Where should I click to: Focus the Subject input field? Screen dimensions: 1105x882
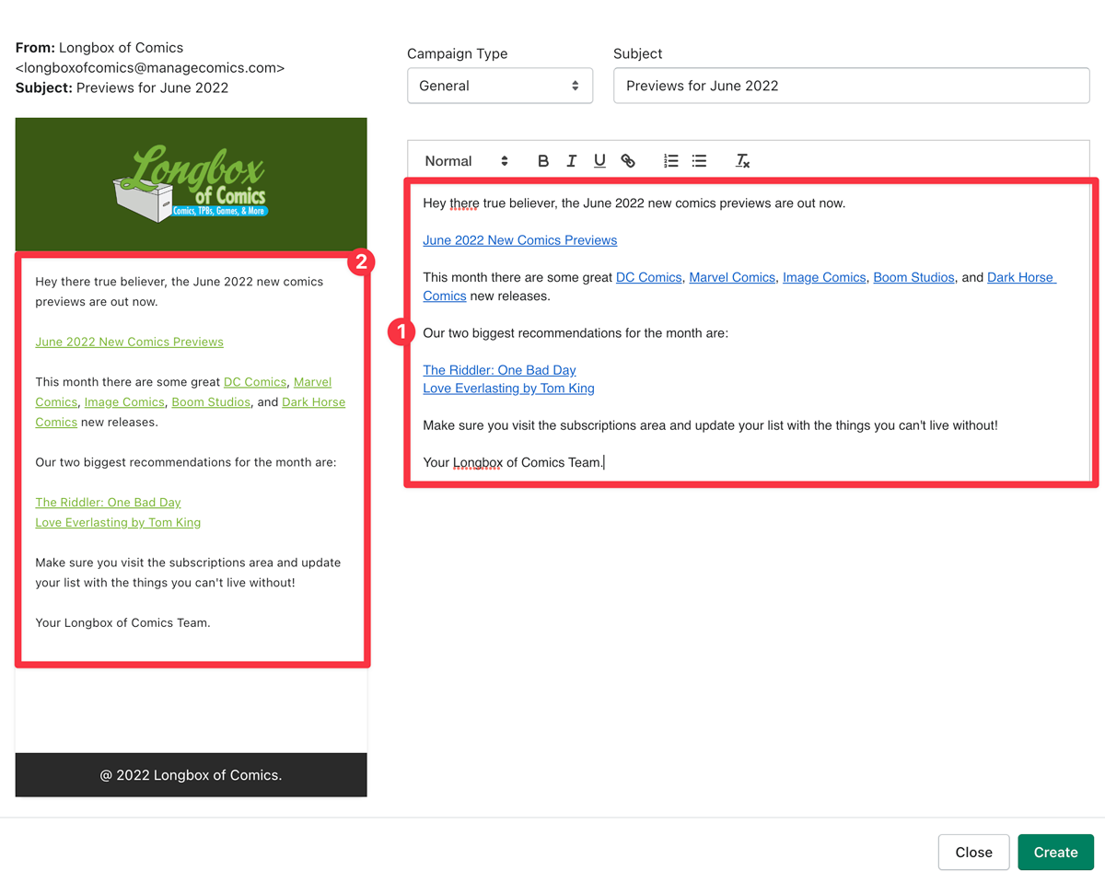pyautogui.click(x=852, y=86)
